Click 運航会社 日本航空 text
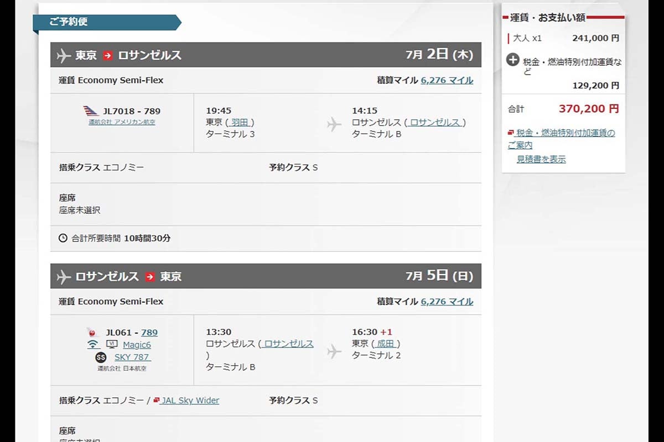This screenshot has width=664, height=442. coord(122,369)
